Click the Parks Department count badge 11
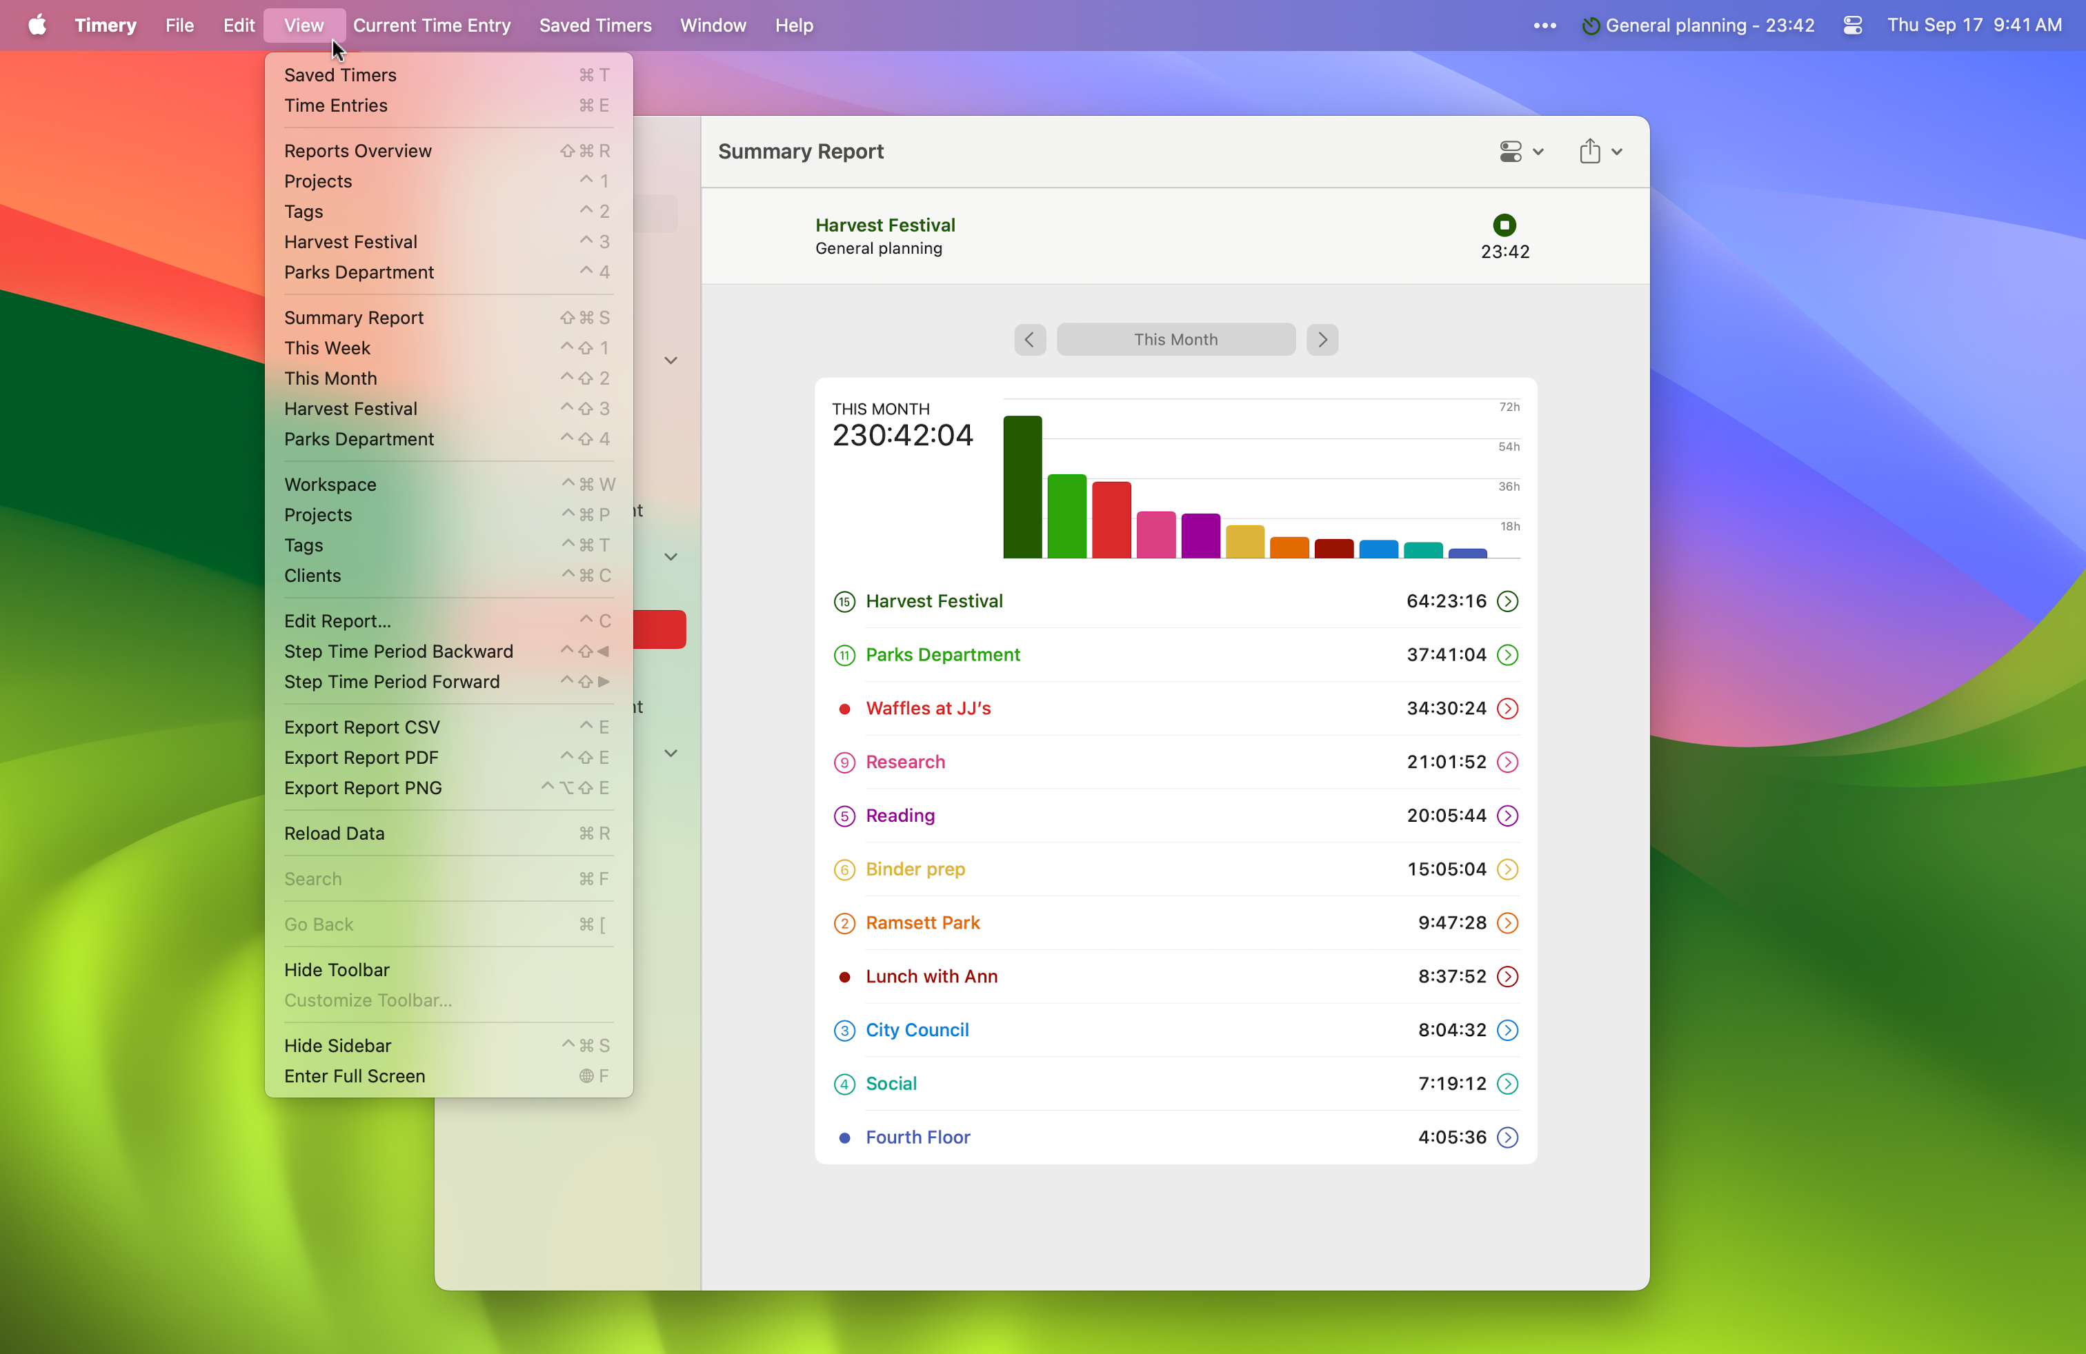Image resolution: width=2086 pixels, height=1354 pixels. pos(844,655)
